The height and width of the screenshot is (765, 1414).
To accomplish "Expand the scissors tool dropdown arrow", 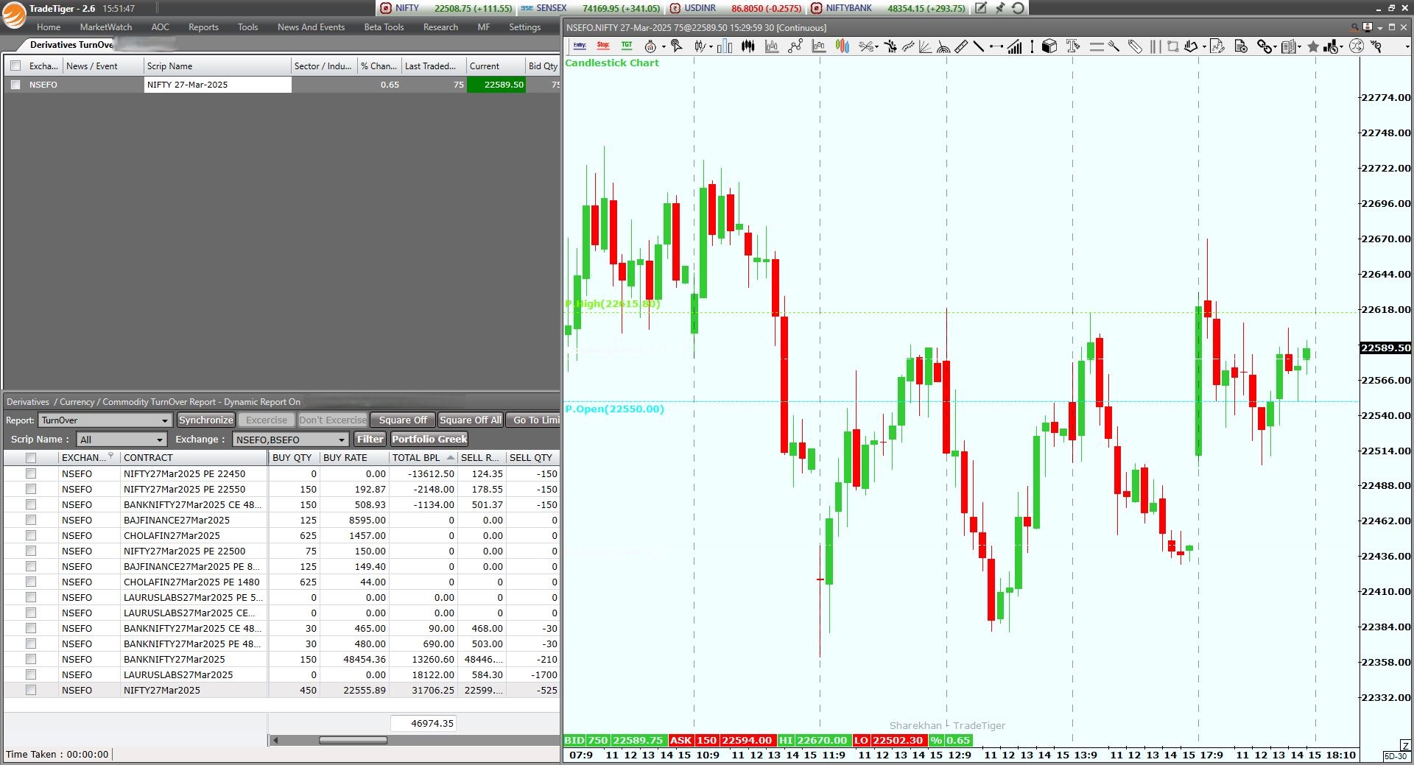I will click(876, 46).
